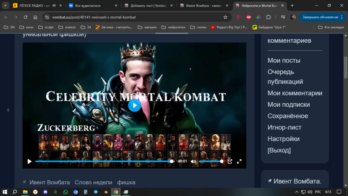Screen dimensions: 348x196
Task: Open the магазин bookmarks folder
Action: [147, 27]
